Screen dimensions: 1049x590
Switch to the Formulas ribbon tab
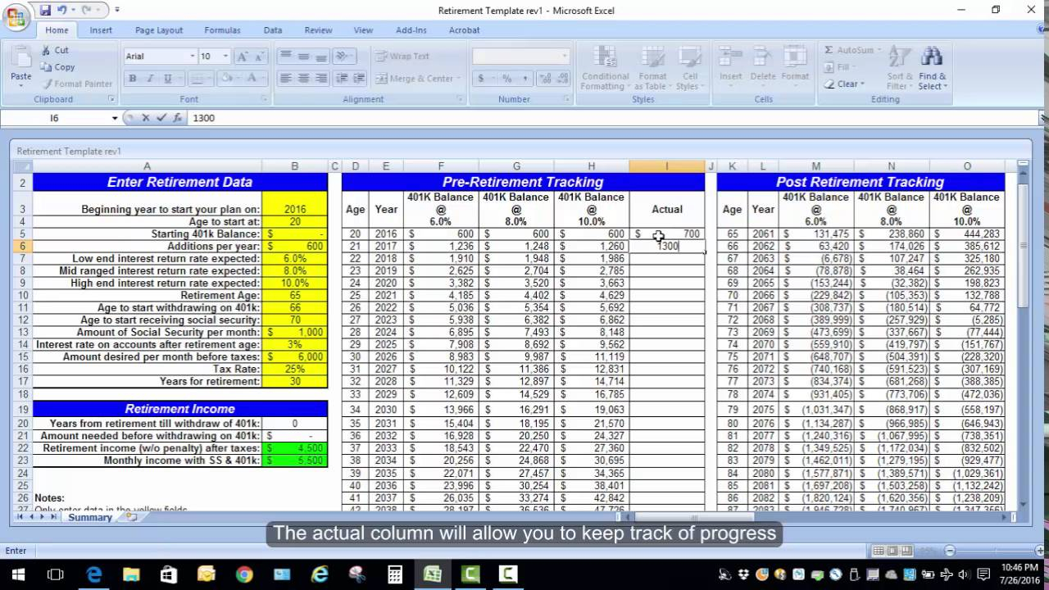(222, 30)
